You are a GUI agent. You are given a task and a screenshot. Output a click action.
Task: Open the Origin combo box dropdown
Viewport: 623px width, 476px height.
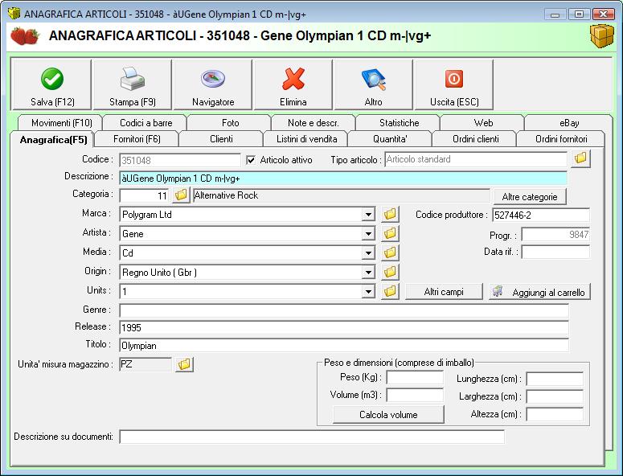click(368, 273)
